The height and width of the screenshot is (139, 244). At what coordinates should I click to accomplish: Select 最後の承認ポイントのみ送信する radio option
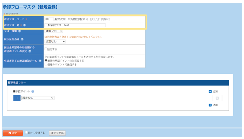click(x=46, y=61)
